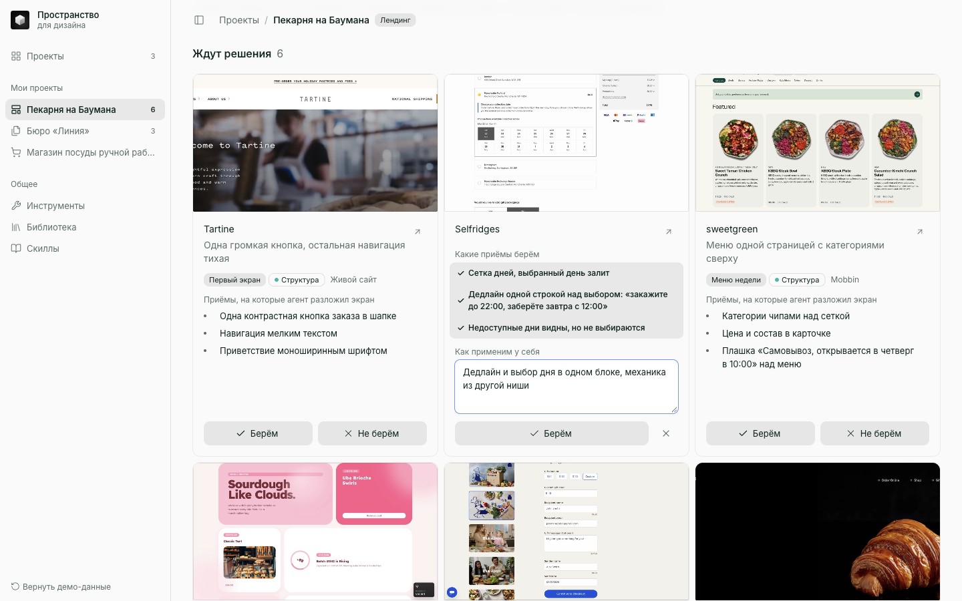Open the Скиллы section
Image resolution: width=962 pixels, height=601 pixels.
[85, 248]
